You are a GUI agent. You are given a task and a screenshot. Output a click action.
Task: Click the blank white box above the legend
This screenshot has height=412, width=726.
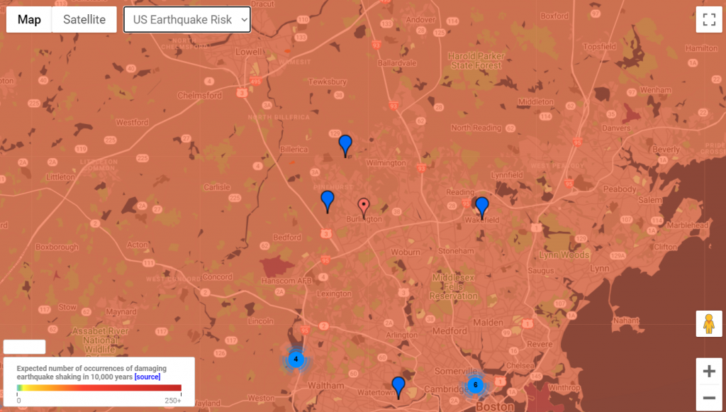pyautogui.click(x=24, y=347)
